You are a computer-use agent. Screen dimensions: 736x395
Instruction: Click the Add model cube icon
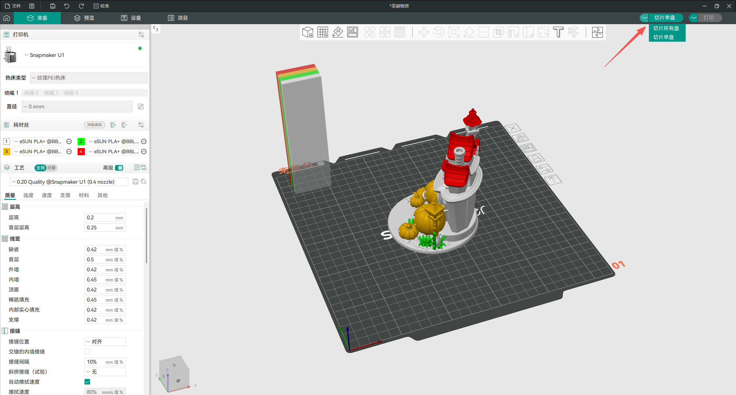click(308, 32)
